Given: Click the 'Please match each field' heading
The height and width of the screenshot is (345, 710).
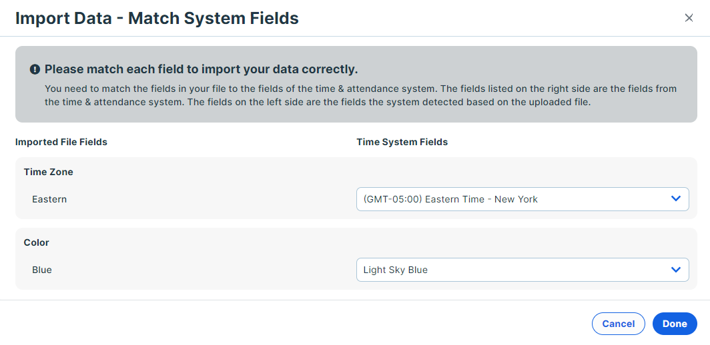Looking at the screenshot, I should pyautogui.click(x=202, y=70).
